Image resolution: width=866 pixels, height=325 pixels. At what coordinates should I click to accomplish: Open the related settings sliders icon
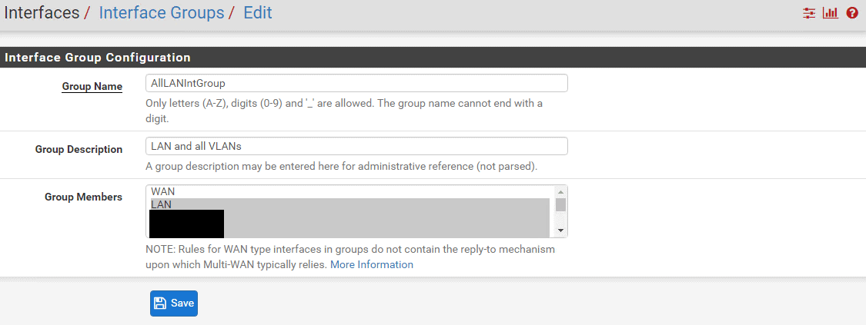click(x=809, y=13)
